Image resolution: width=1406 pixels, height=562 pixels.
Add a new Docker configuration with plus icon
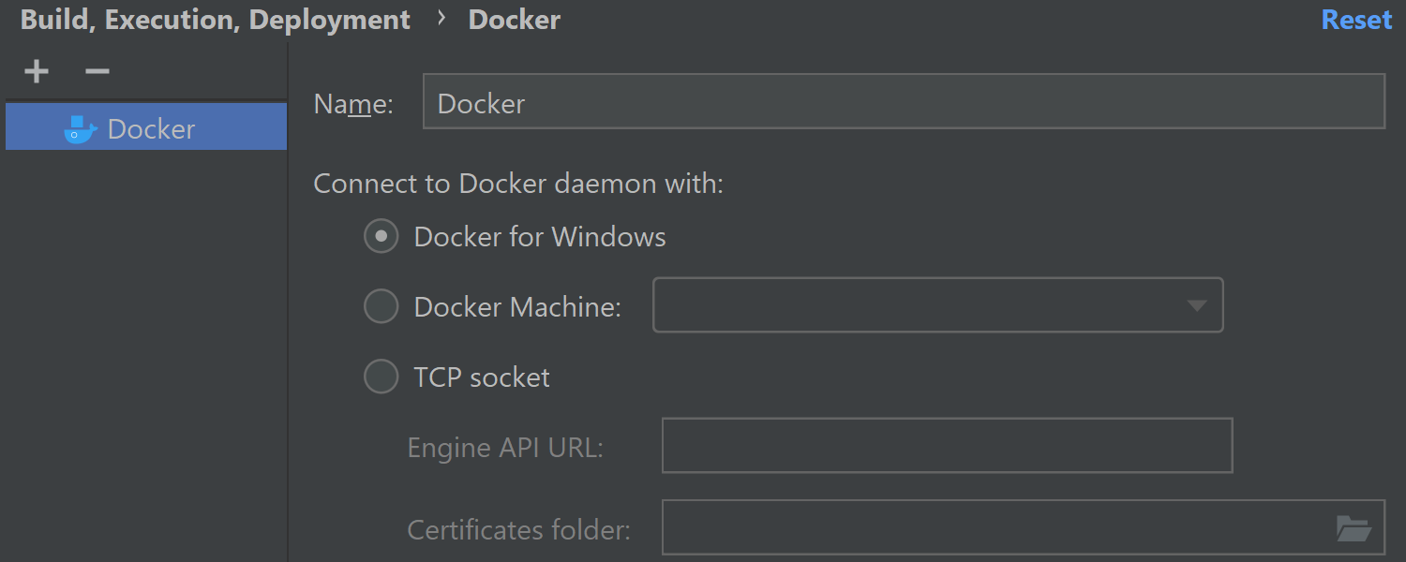coord(37,71)
